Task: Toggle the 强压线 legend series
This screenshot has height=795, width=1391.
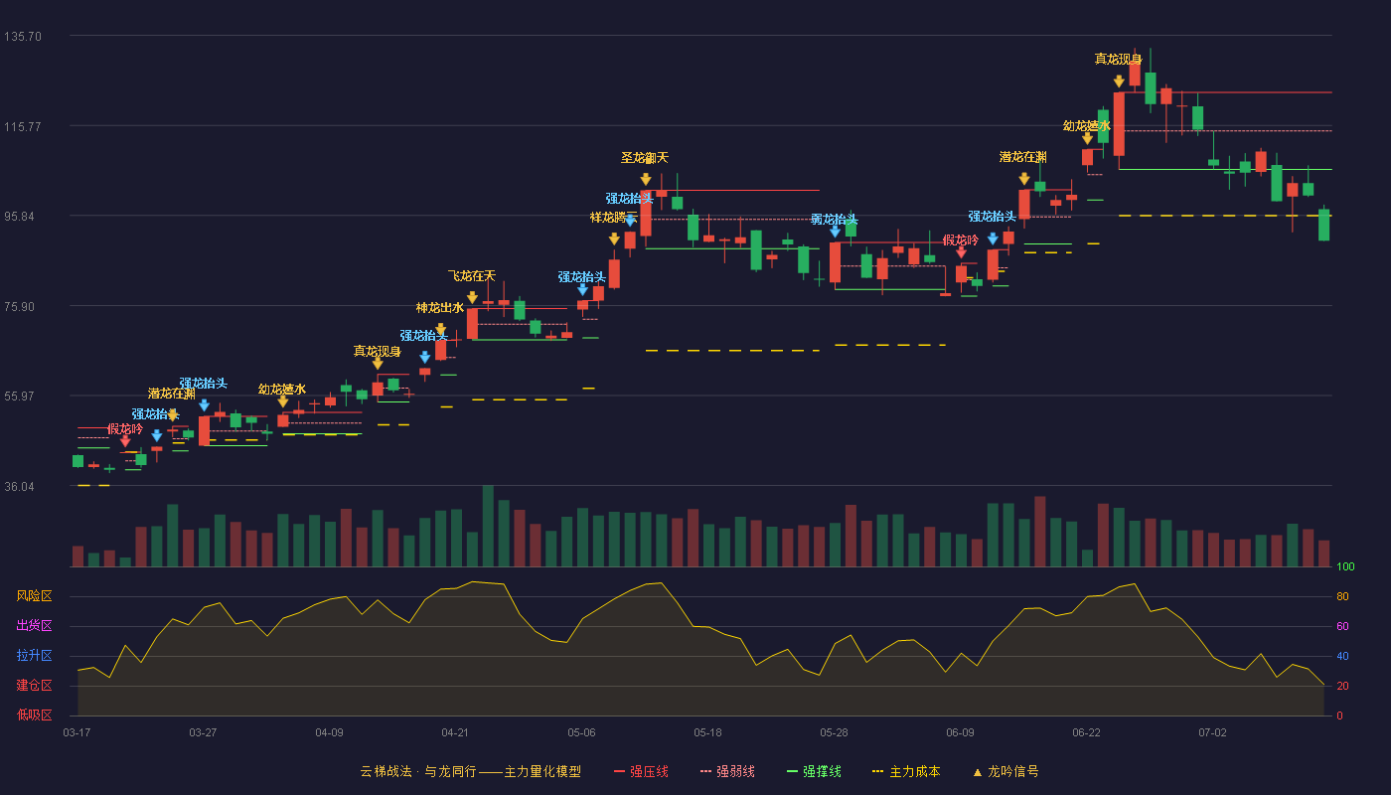Action: coord(641,771)
